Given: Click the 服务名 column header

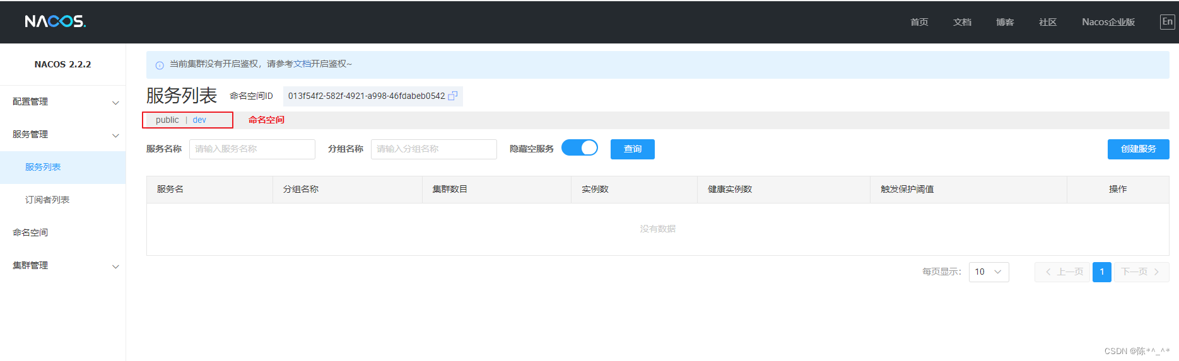Looking at the screenshot, I should (x=209, y=190).
